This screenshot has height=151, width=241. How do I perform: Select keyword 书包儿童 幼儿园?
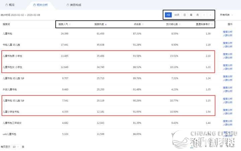tap(11, 45)
